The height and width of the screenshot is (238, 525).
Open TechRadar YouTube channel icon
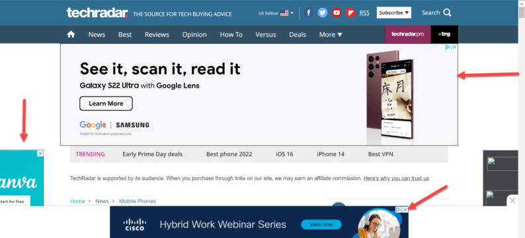[x=337, y=13]
